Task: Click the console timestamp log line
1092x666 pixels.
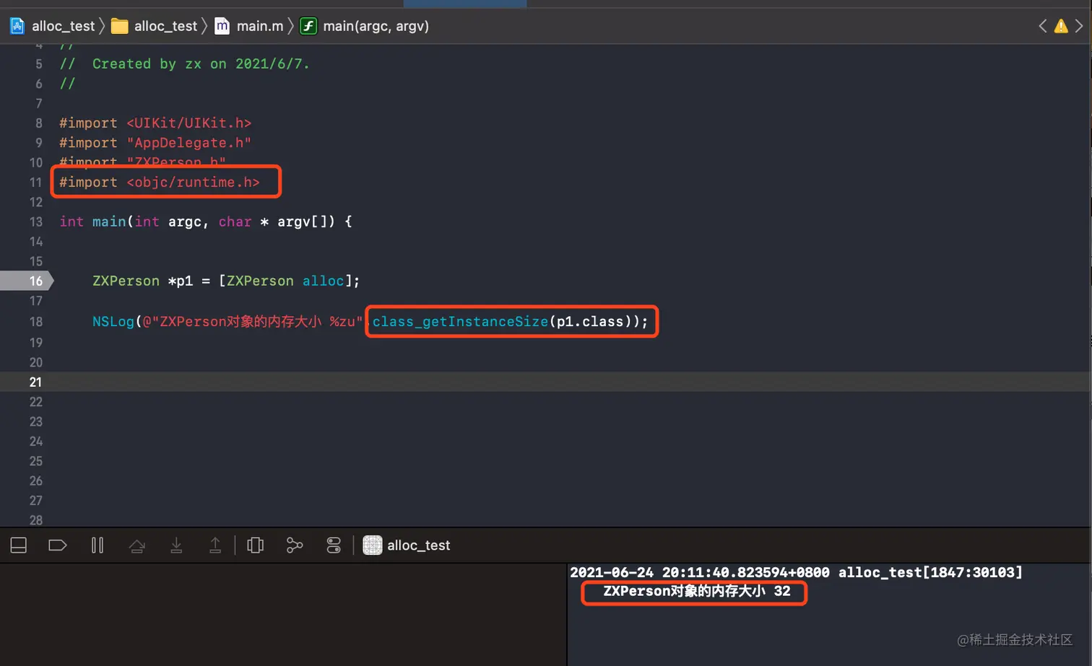Action: pyautogui.click(x=796, y=572)
